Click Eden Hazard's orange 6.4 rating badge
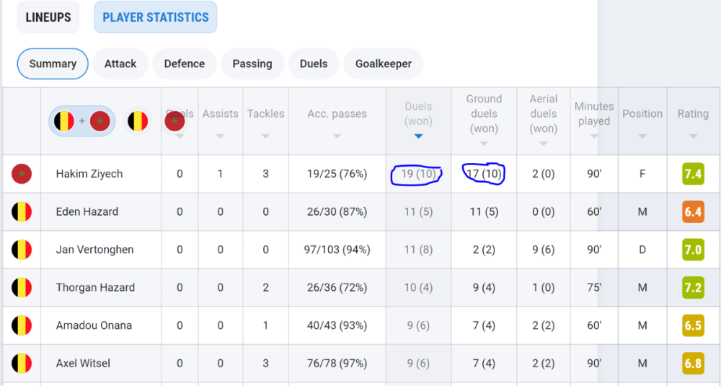 pos(693,212)
